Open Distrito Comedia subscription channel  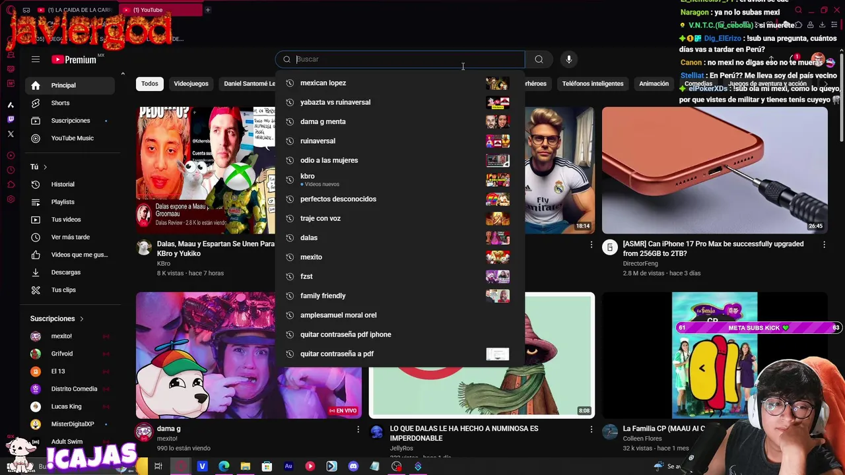coord(71,389)
